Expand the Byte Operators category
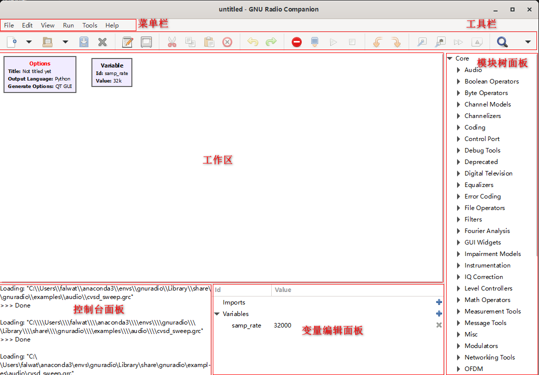 458,93
